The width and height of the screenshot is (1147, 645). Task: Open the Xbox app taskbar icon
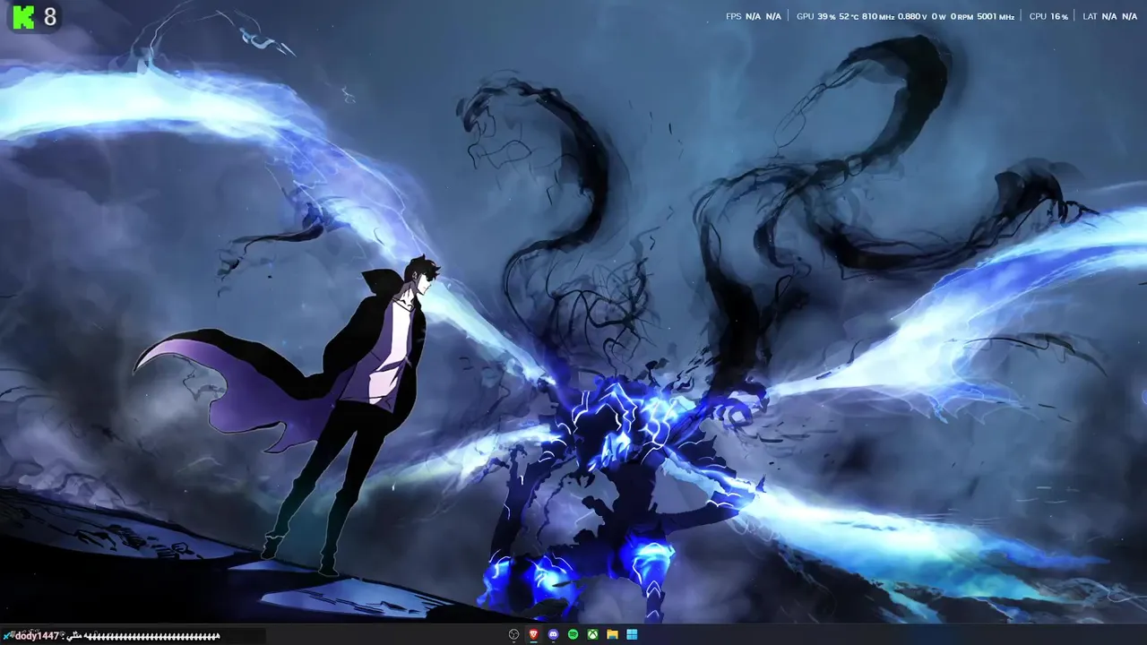pos(593,634)
